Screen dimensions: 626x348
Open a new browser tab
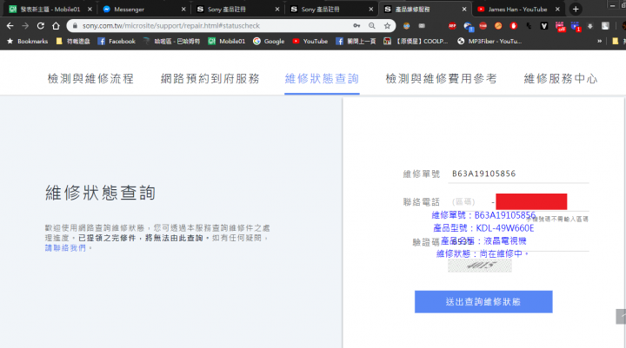(x=576, y=10)
